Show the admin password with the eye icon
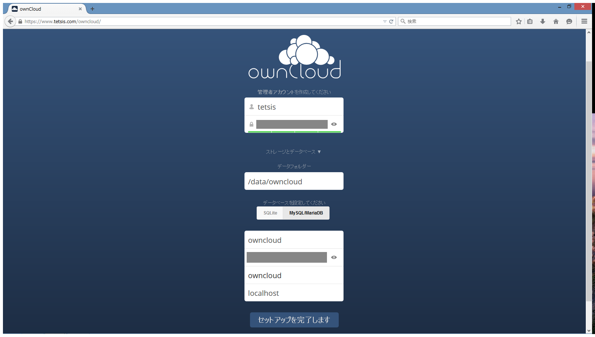 tap(334, 124)
